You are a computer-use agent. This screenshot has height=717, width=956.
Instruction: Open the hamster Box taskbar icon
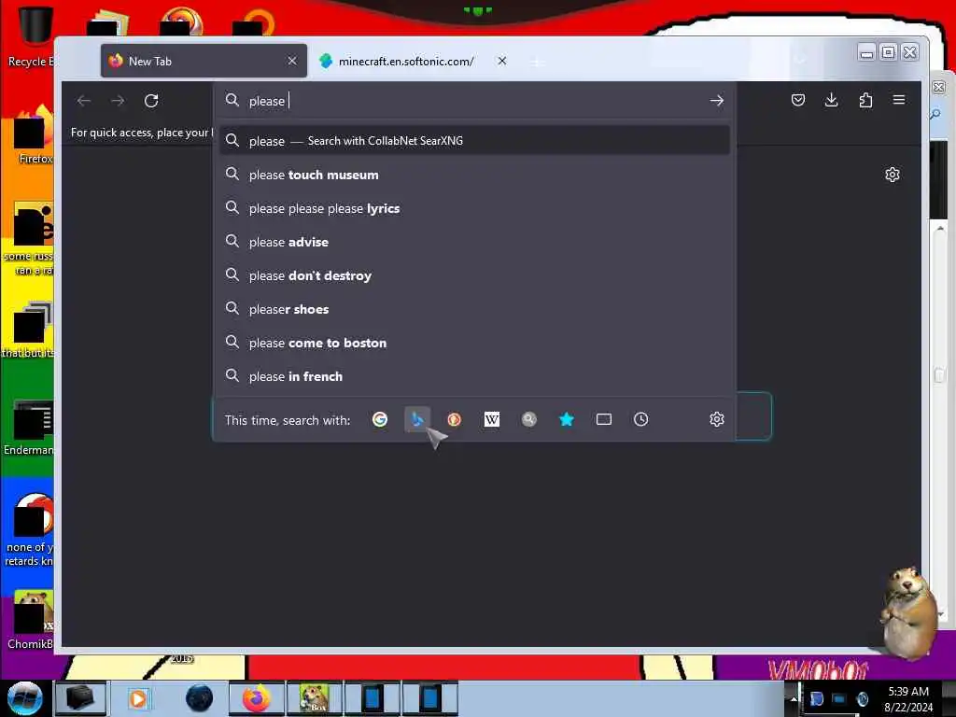[315, 698]
